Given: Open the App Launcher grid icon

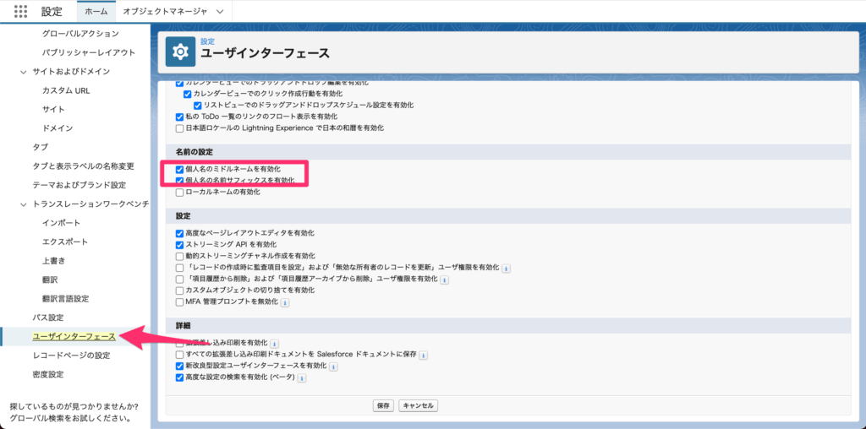Looking at the screenshot, I should [x=21, y=12].
